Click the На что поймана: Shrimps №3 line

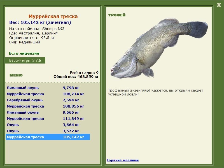pyautogui.click(x=37, y=29)
